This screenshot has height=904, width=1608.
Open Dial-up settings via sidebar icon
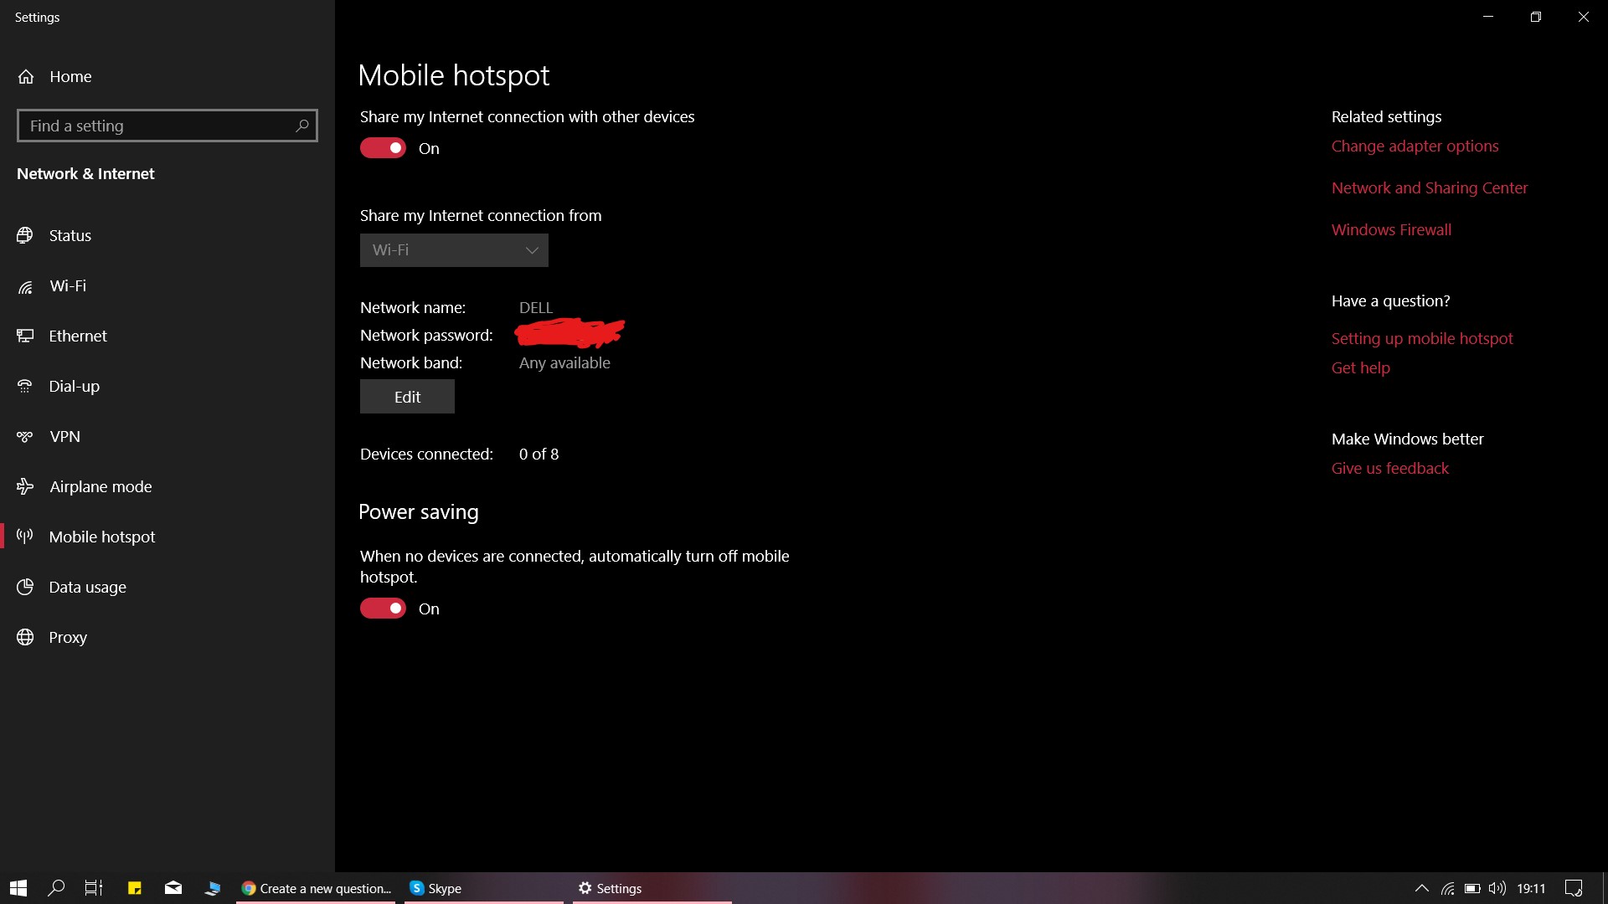(25, 386)
